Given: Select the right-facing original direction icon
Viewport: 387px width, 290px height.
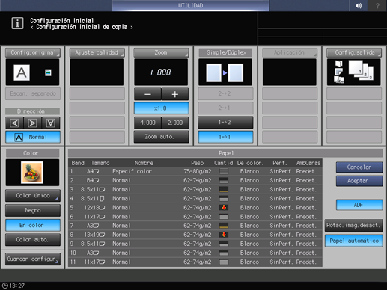Looking at the screenshot, I should coord(32,123).
